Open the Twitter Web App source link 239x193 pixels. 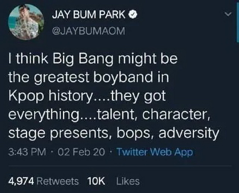(155, 152)
